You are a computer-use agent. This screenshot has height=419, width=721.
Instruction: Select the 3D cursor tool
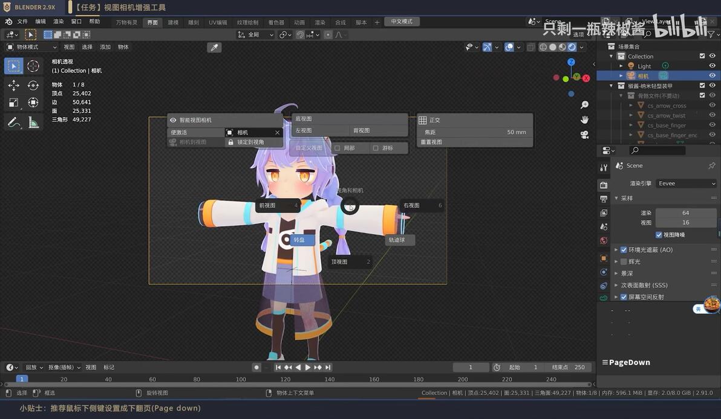point(33,66)
